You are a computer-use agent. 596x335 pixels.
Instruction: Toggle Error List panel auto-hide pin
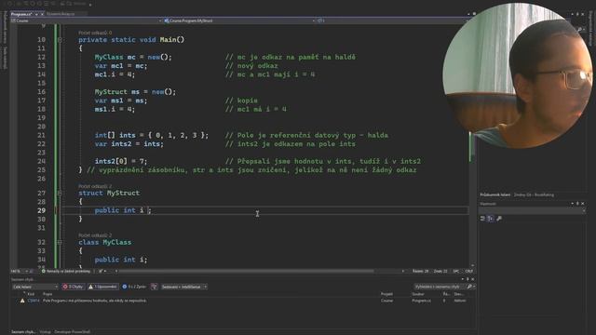[467, 279]
